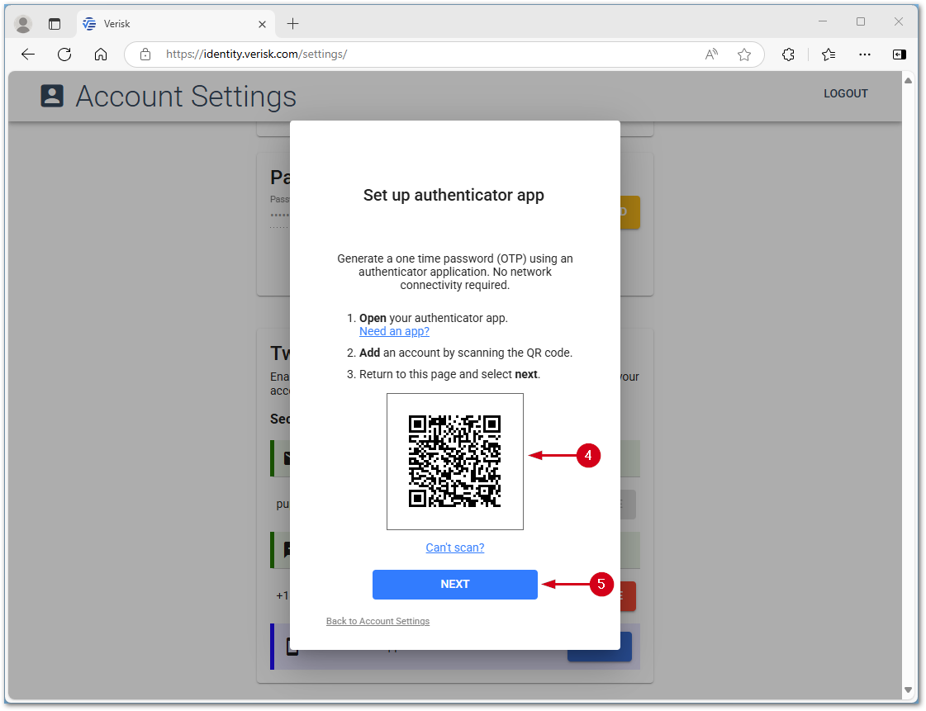Click LOGOUT in the header
The width and height of the screenshot is (926, 711).
[x=845, y=93]
